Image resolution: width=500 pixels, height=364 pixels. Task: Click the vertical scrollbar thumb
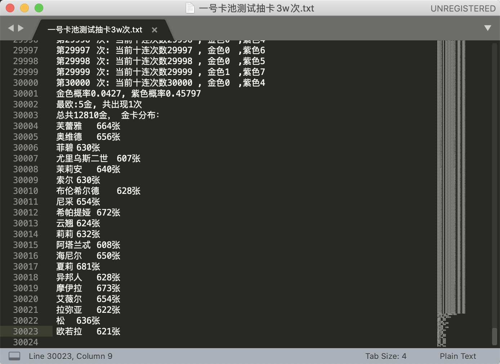495,336
